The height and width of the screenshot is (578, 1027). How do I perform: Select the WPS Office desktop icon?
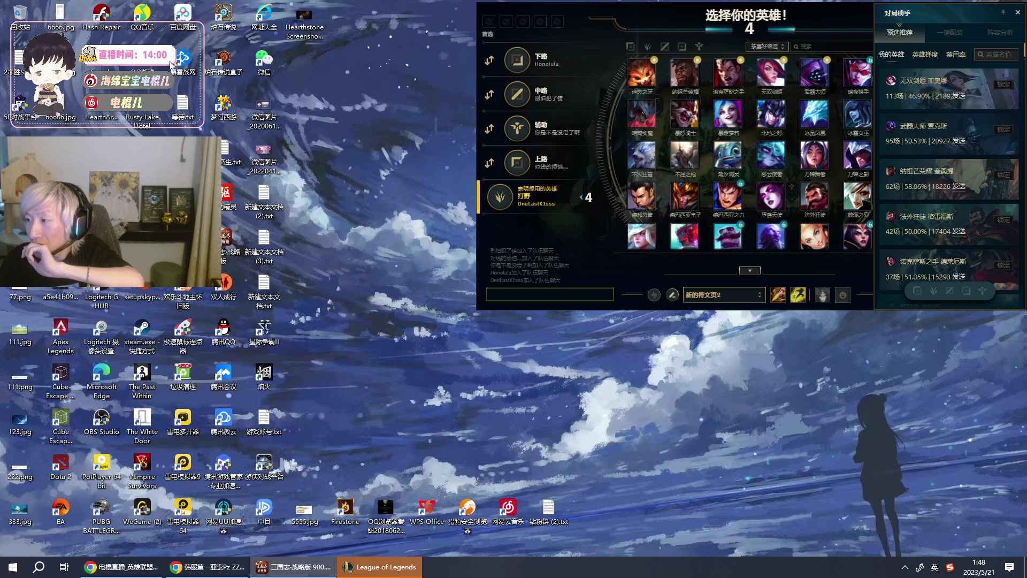(x=427, y=512)
